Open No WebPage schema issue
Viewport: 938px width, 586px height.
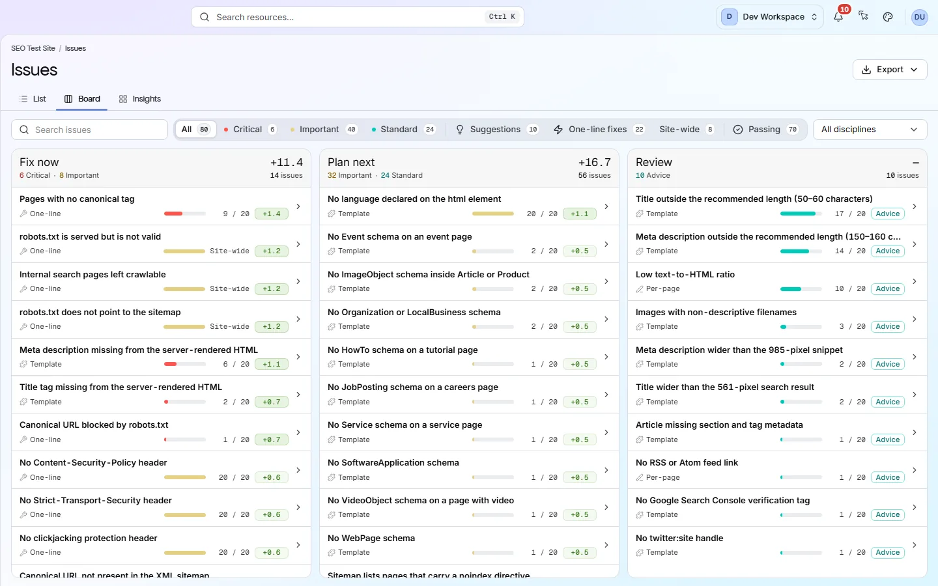(469, 545)
